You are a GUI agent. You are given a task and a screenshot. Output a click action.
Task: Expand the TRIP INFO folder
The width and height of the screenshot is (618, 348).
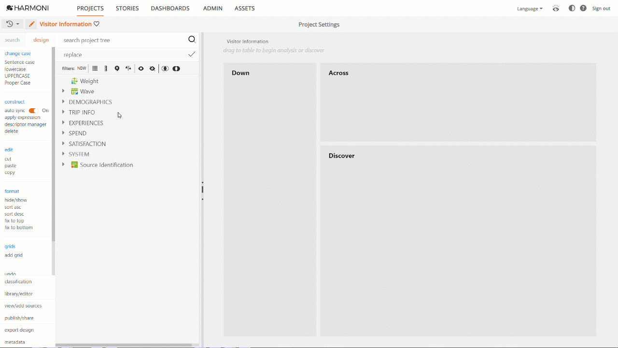pyautogui.click(x=63, y=112)
